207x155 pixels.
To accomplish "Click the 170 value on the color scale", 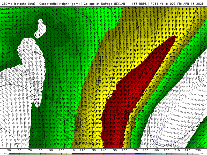I will click(x=135, y=150).
